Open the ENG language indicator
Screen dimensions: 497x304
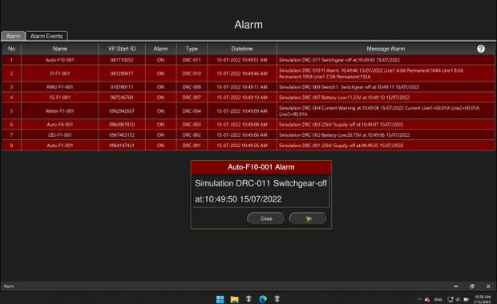(x=438, y=299)
